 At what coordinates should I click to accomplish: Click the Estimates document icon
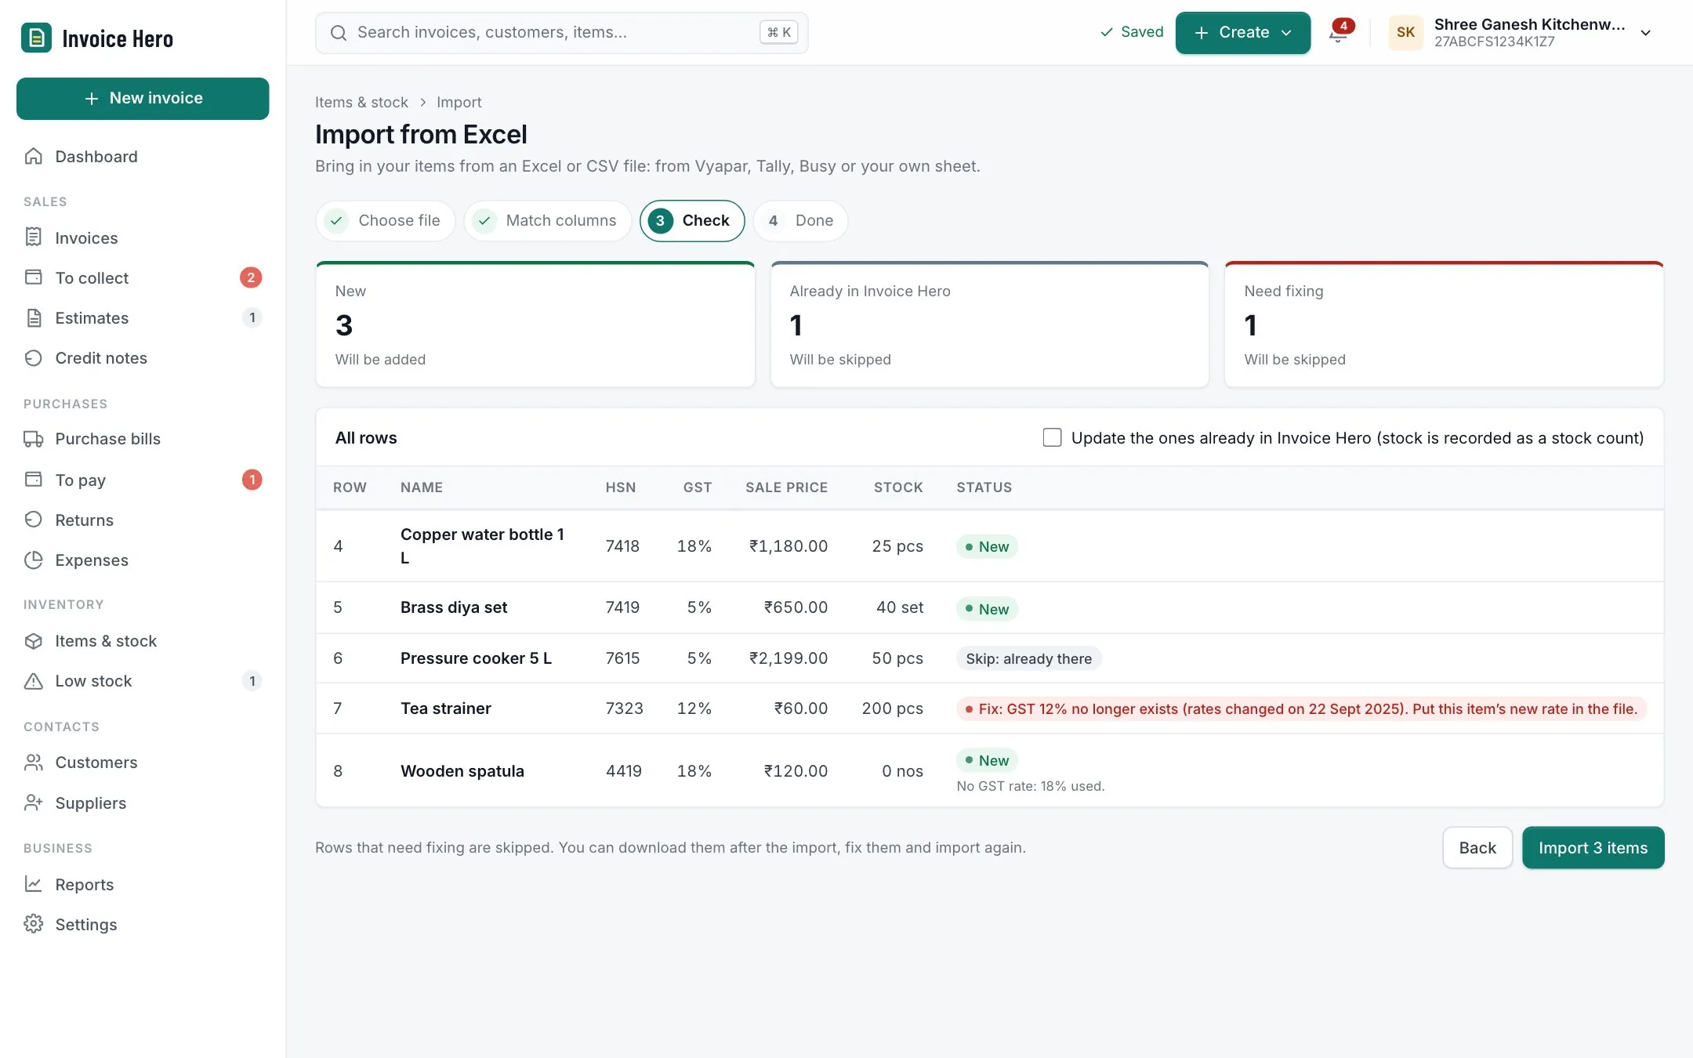pyautogui.click(x=34, y=317)
